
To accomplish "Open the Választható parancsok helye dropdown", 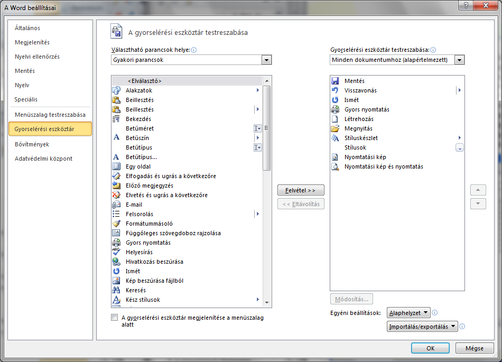I will (x=266, y=60).
